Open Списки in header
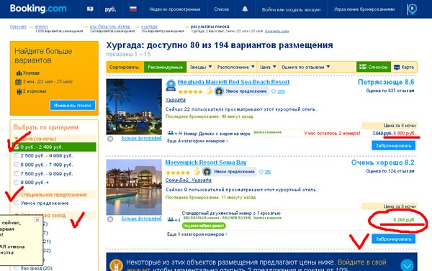 pyautogui.click(x=222, y=9)
